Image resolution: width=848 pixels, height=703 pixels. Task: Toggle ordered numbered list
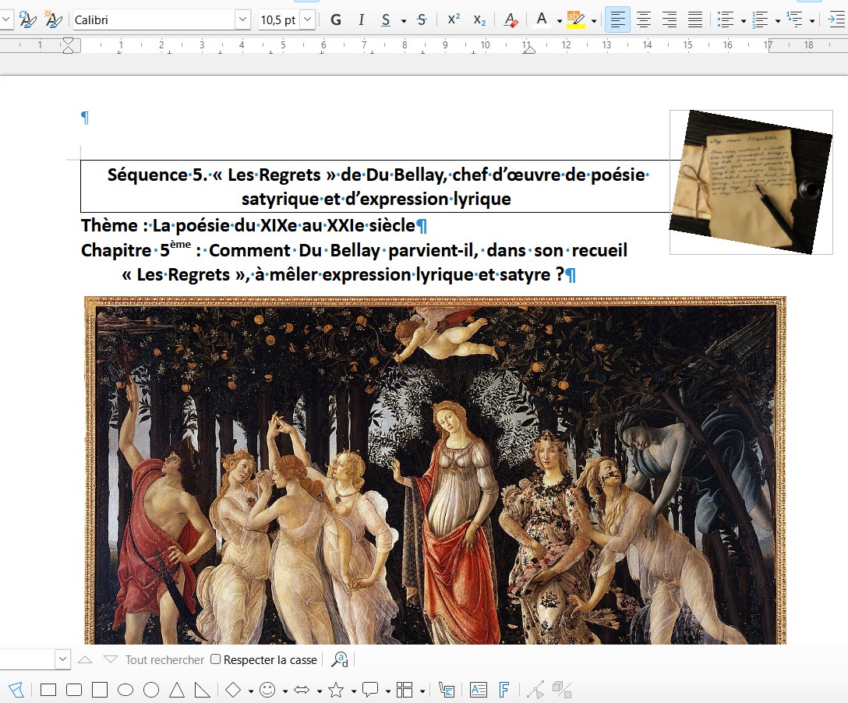coord(760,20)
